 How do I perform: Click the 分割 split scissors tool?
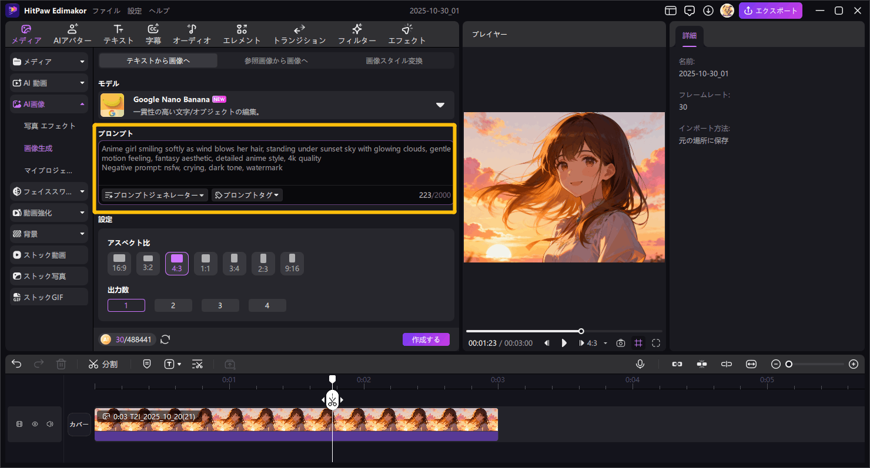tap(103, 364)
